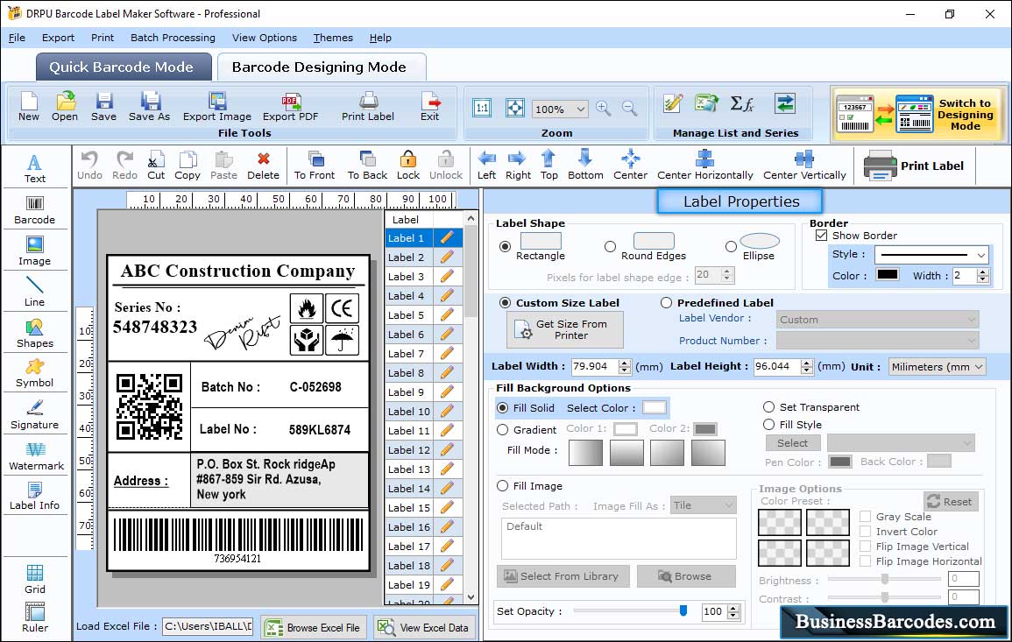The width and height of the screenshot is (1012, 642).
Task: Select the Fill Style radio button
Action: point(768,425)
